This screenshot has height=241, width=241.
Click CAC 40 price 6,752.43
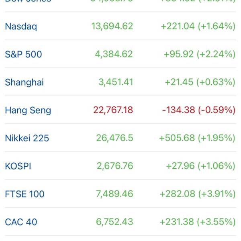click(x=114, y=222)
